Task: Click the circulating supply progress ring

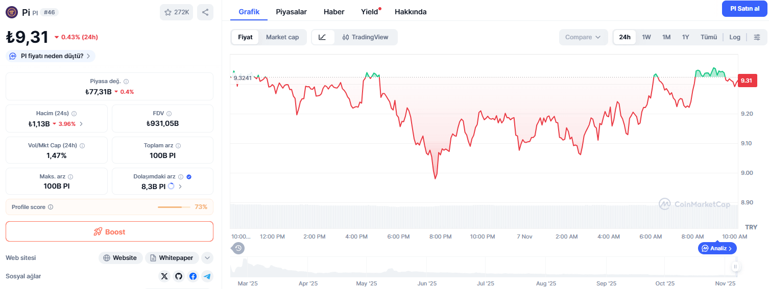Action: (171, 187)
